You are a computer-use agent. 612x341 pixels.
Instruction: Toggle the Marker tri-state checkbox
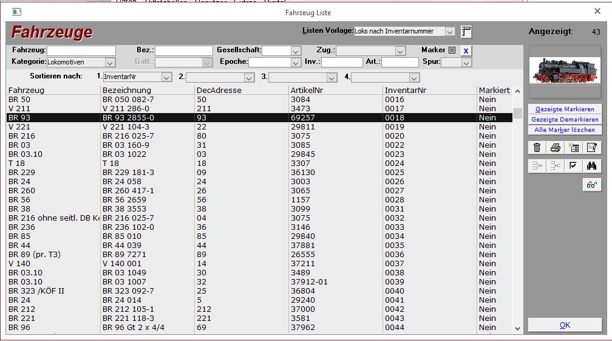(x=452, y=50)
